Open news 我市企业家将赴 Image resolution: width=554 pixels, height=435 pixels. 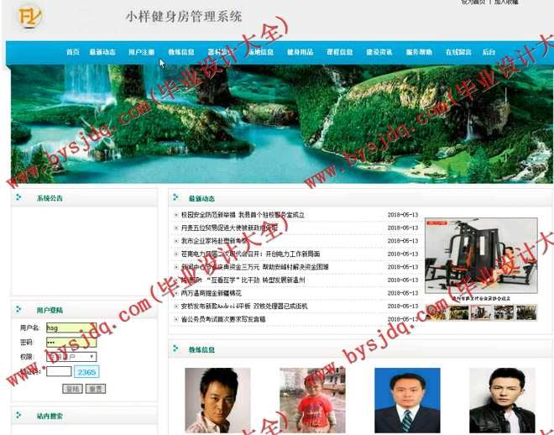[214, 241]
